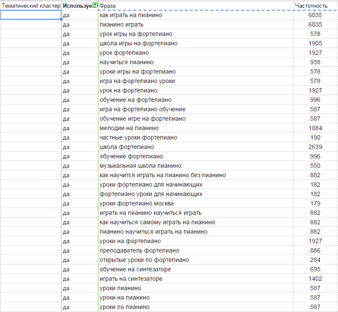Screen dimensions: 338x312
Task: Open the filter icon in Используется column header
Action: pyautogui.click(x=95, y=5)
